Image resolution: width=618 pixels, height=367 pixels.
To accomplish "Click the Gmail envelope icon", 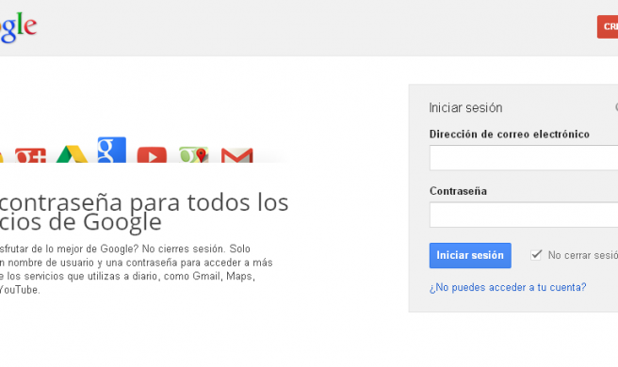I will pyautogui.click(x=236, y=155).
